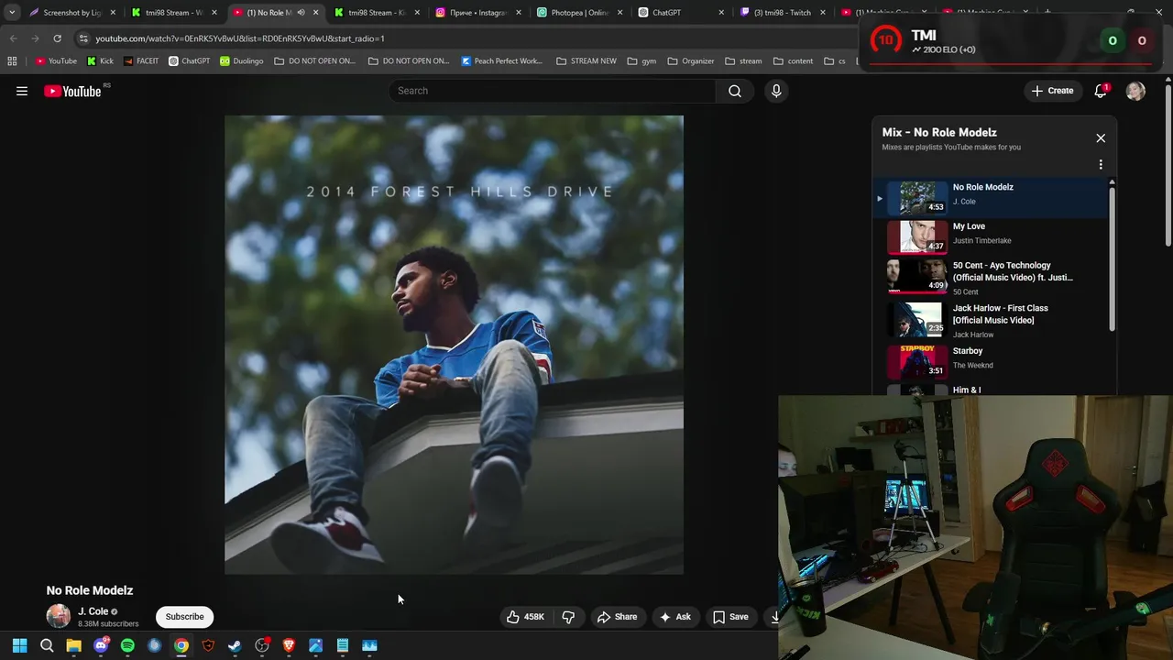Mute the No Role Modelz tab audio

[x=301, y=13]
